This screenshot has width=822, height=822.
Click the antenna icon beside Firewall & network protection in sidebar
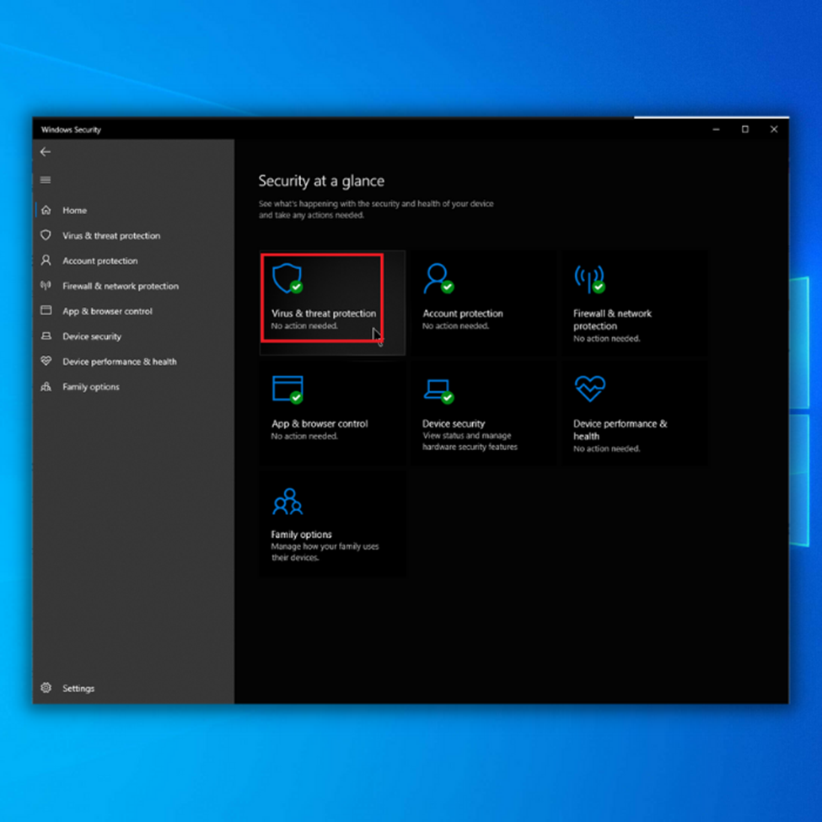[x=46, y=286]
